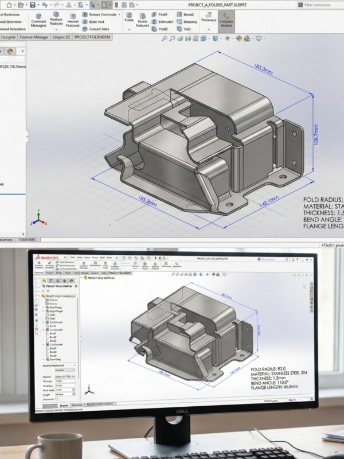Viewport: 344px width, 459px height.
Task: Switch to the Feature Manager tab
Action: [x=35, y=37]
